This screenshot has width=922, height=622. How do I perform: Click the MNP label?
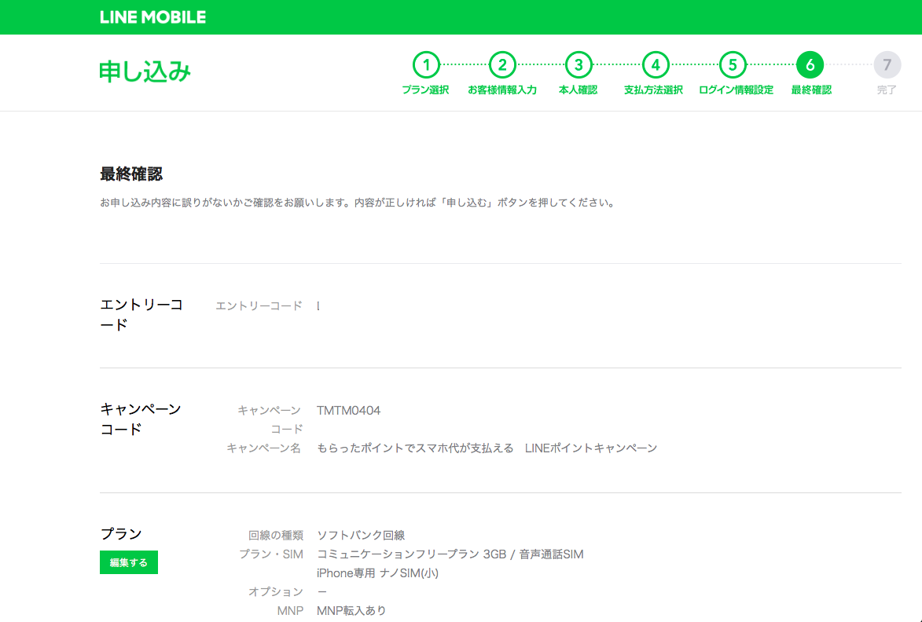[291, 610]
